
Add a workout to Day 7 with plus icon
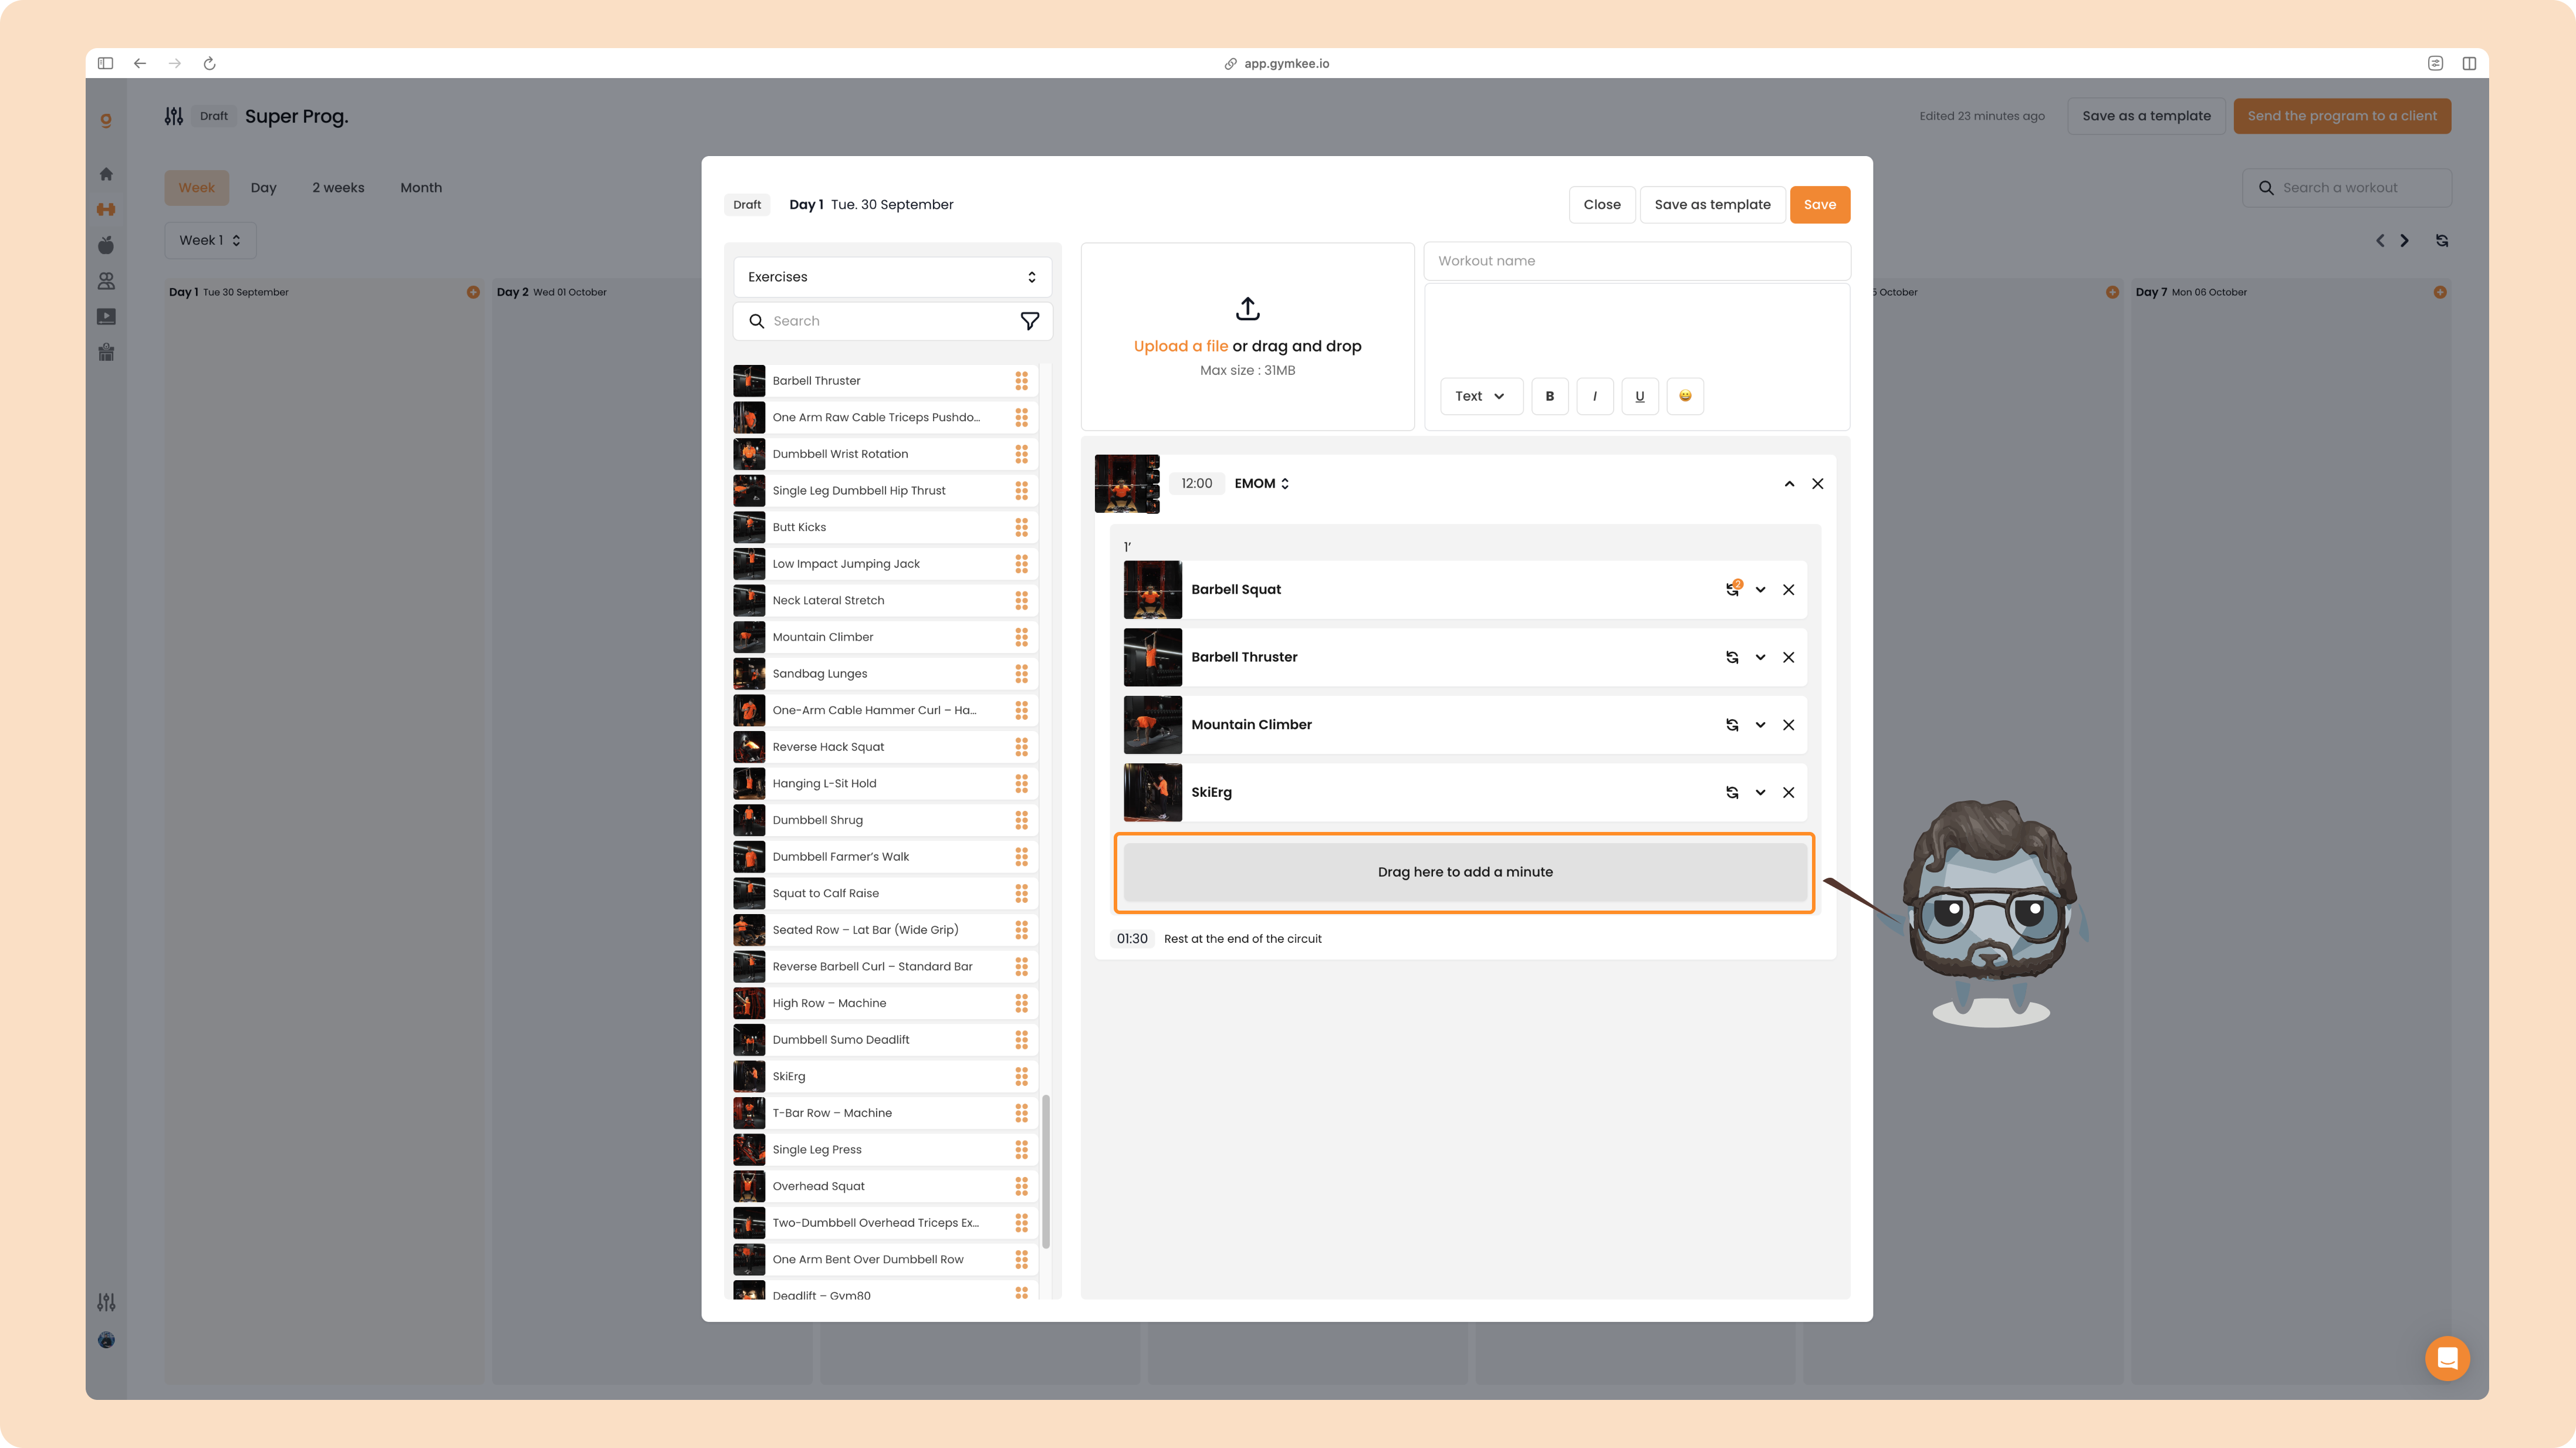tap(2440, 292)
